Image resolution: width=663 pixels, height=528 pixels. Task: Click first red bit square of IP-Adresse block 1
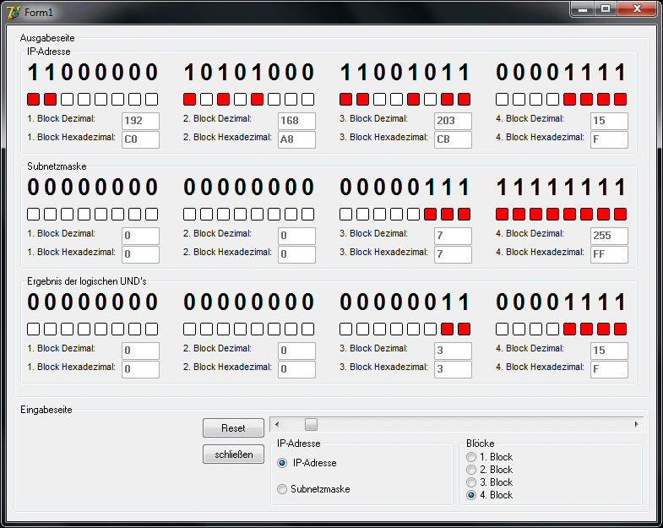point(34,100)
